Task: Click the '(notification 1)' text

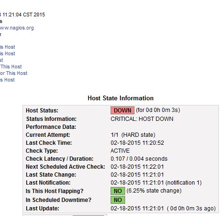Action: [x=184, y=183]
